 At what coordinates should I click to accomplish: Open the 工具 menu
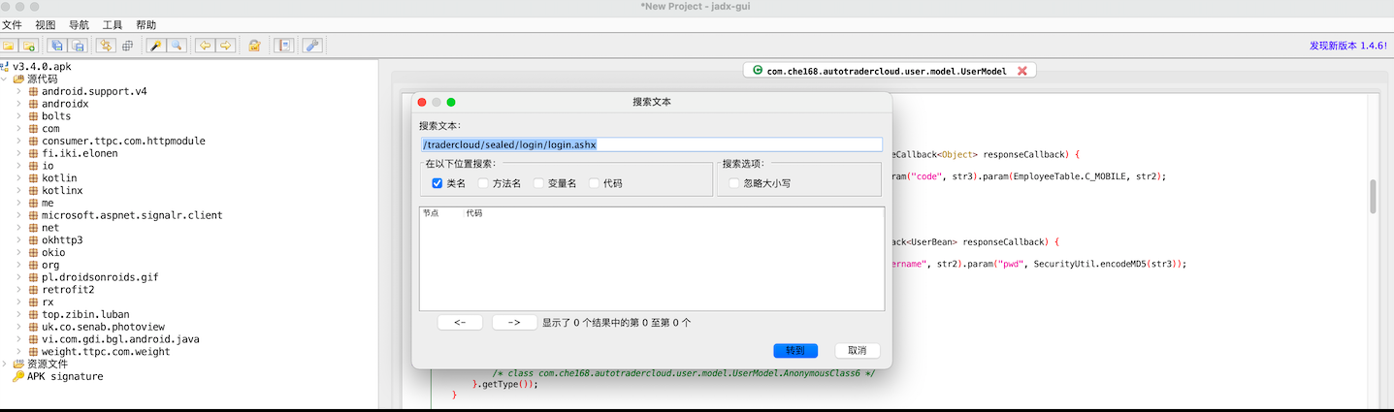(x=113, y=25)
